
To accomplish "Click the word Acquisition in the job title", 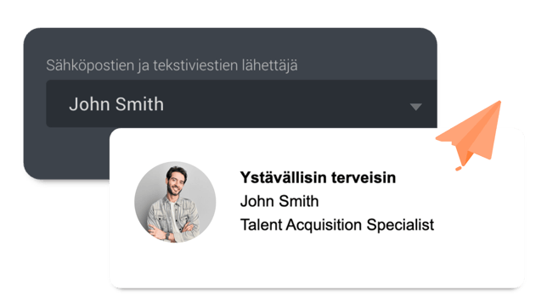I will coord(324,225).
